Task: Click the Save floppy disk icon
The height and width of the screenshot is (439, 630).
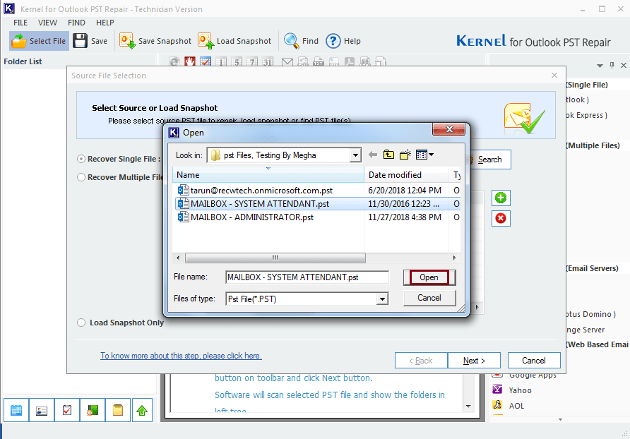Action: click(80, 41)
